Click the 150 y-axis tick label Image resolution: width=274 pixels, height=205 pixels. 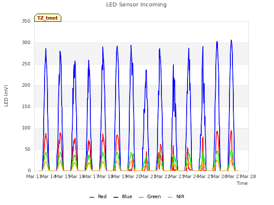tap(26, 106)
